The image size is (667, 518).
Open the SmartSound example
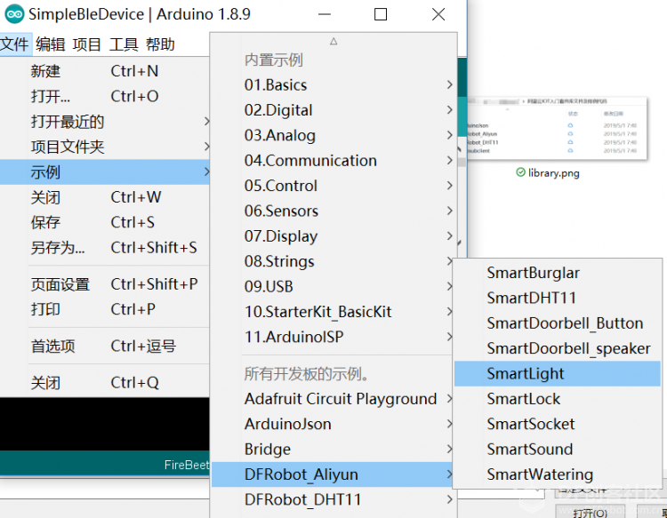[x=558, y=450]
